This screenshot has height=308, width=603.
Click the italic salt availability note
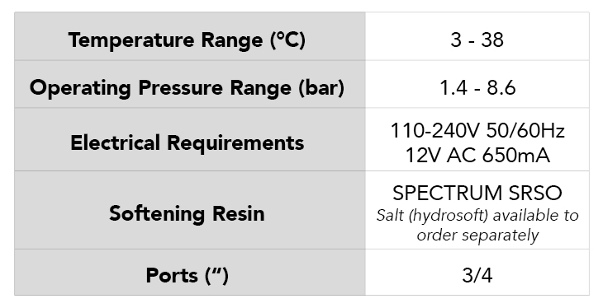[477, 225]
